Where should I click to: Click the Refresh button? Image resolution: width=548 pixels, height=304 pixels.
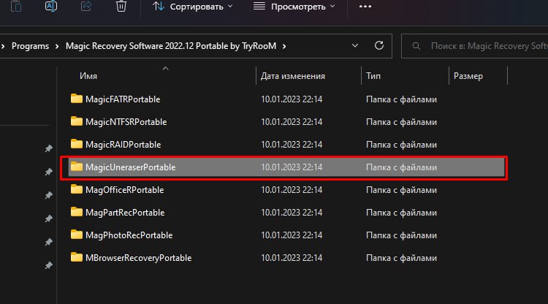click(379, 45)
